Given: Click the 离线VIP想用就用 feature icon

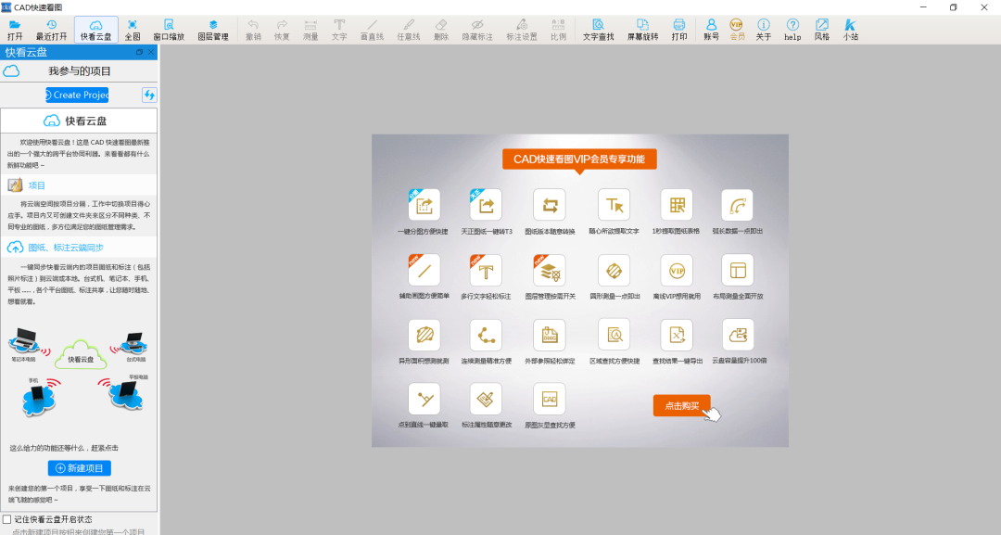Looking at the screenshot, I should pos(677,270).
